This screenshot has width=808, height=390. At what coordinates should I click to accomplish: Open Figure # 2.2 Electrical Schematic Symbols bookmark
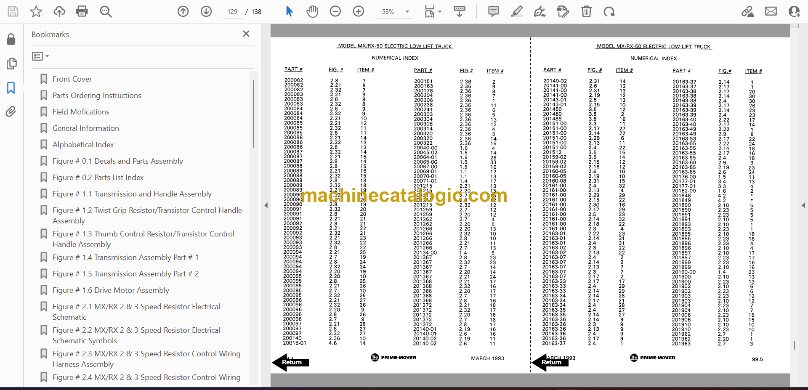coord(136,335)
